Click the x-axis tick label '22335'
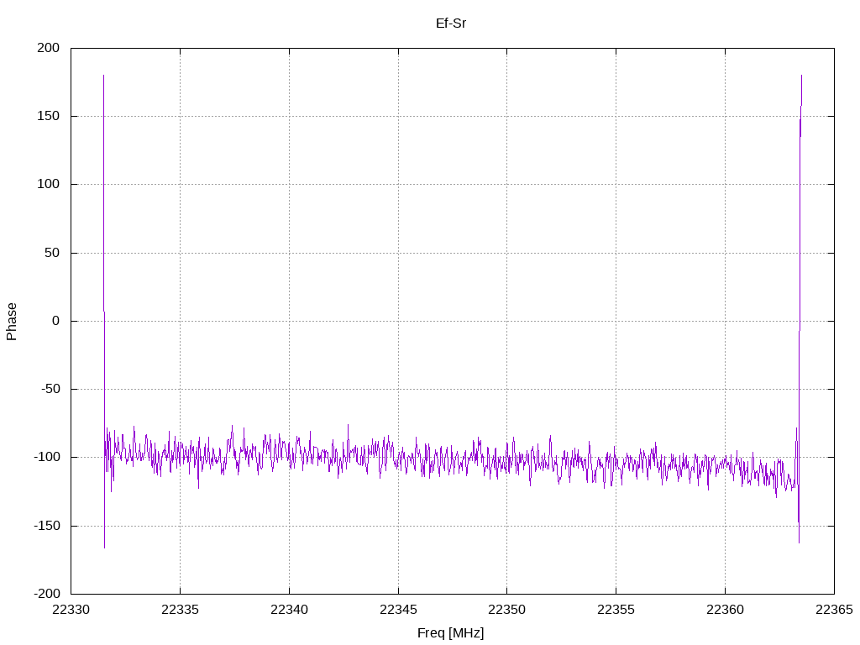 (x=180, y=610)
